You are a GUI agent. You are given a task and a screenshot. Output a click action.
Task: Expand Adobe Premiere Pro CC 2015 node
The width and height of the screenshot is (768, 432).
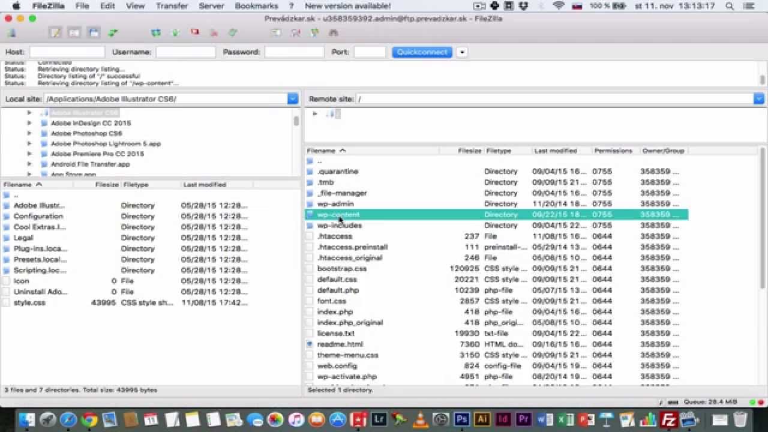click(x=29, y=154)
